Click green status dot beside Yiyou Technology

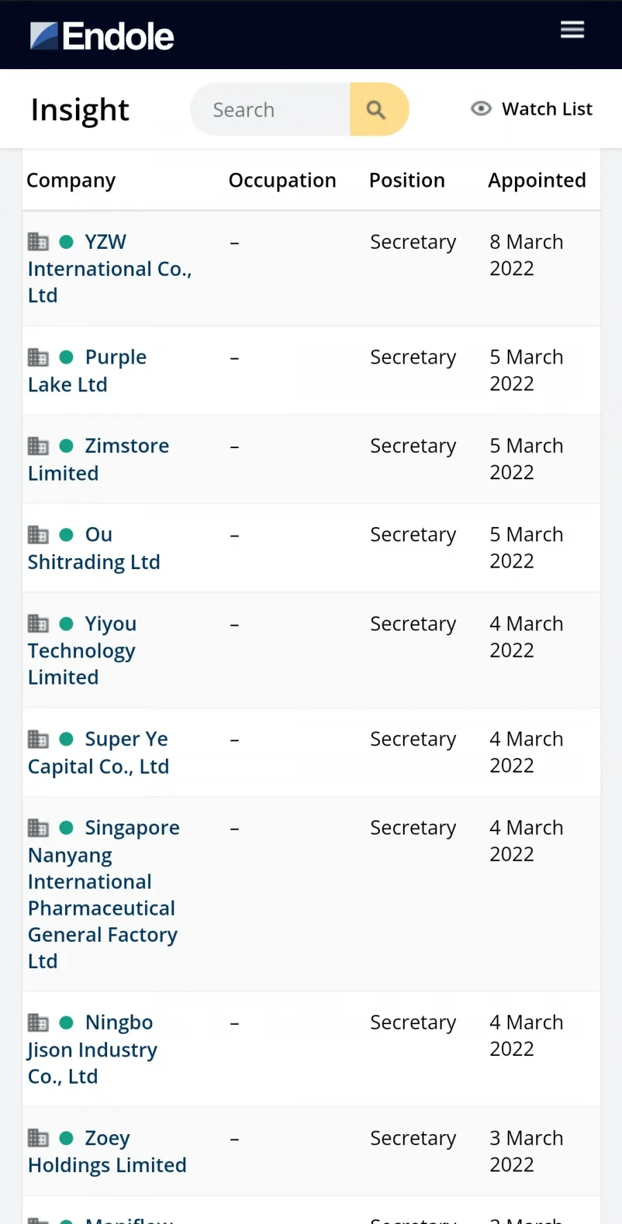pyautogui.click(x=66, y=624)
